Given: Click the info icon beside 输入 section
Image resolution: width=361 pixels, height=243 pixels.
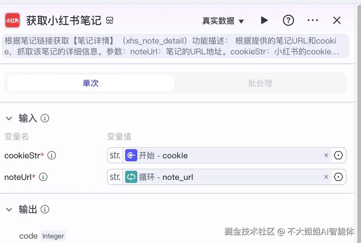Looking at the screenshot, I should pos(45,118).
